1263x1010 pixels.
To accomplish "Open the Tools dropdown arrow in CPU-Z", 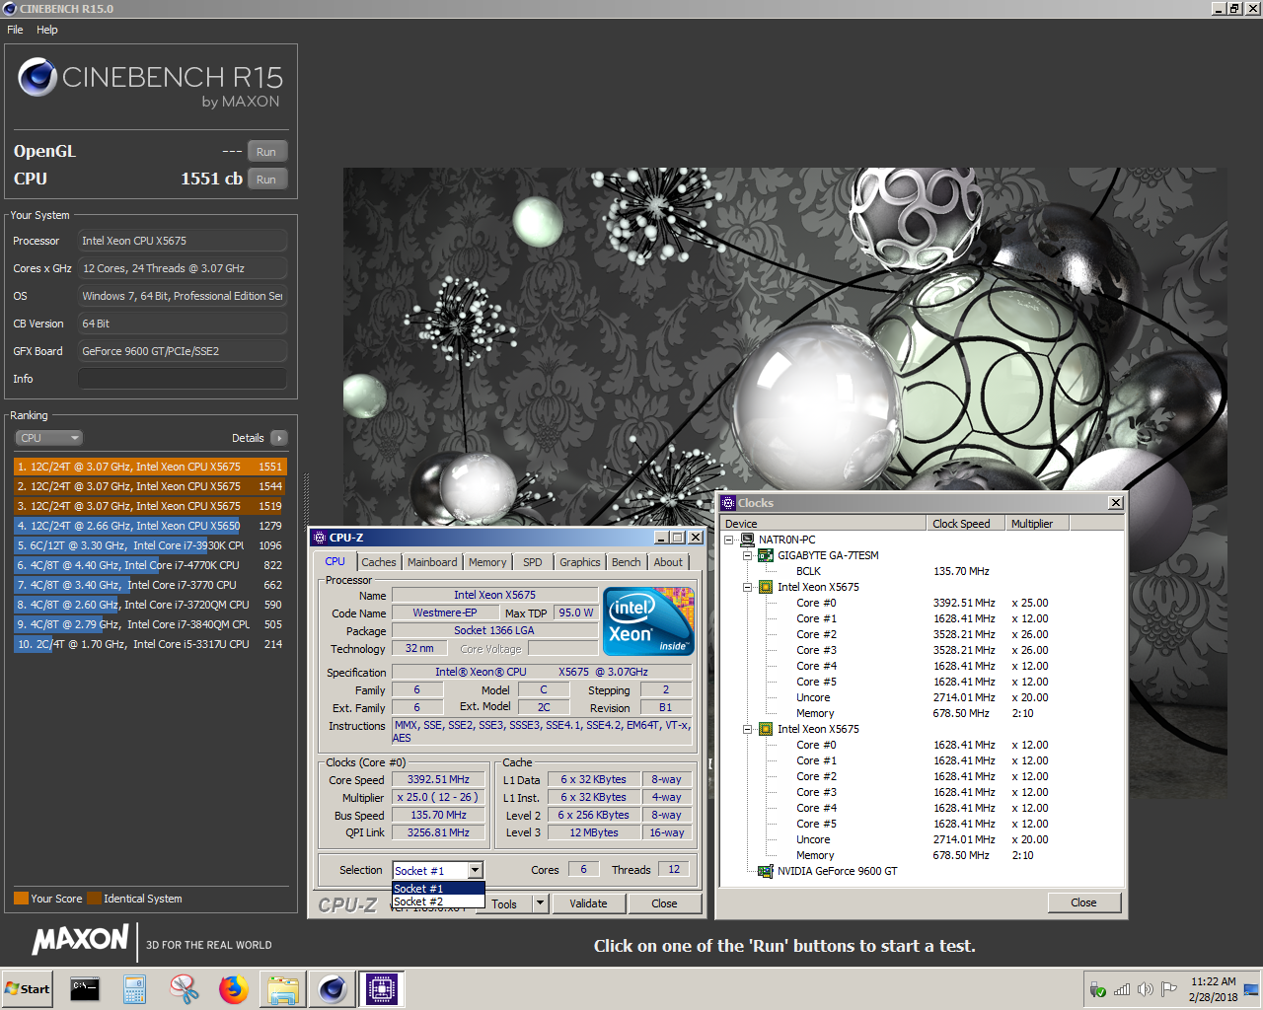I will (540, 903).
